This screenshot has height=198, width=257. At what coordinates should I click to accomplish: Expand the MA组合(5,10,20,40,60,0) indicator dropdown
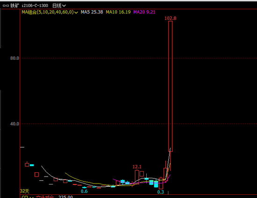pos(76,12)
